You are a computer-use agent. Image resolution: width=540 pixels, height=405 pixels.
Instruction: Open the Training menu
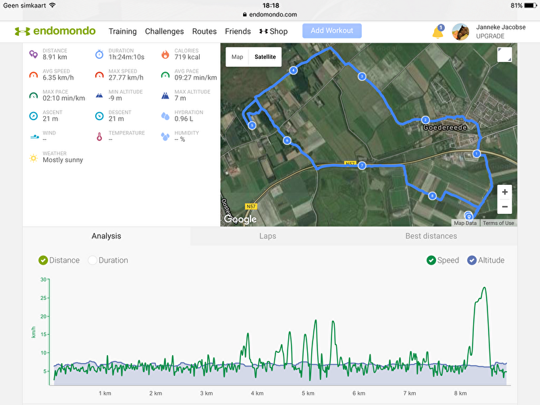[x=123, y=31]
